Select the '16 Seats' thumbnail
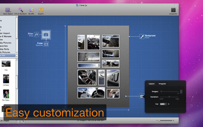 (x=6, y=79)
